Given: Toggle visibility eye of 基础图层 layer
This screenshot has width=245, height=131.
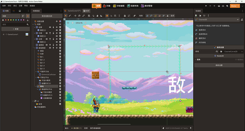Looking at the screenshot, I should click(x=50, y=48).
